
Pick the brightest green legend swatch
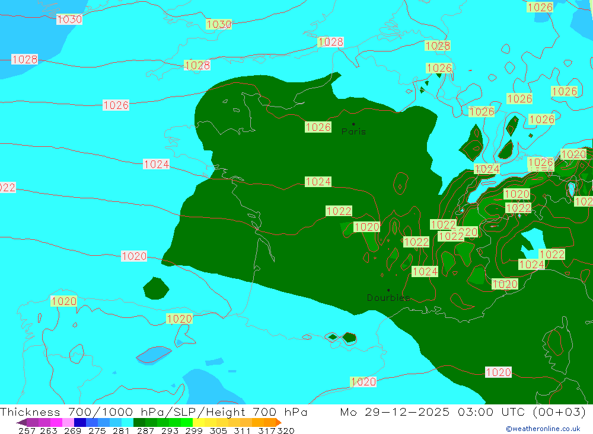[x=187, y=422]
